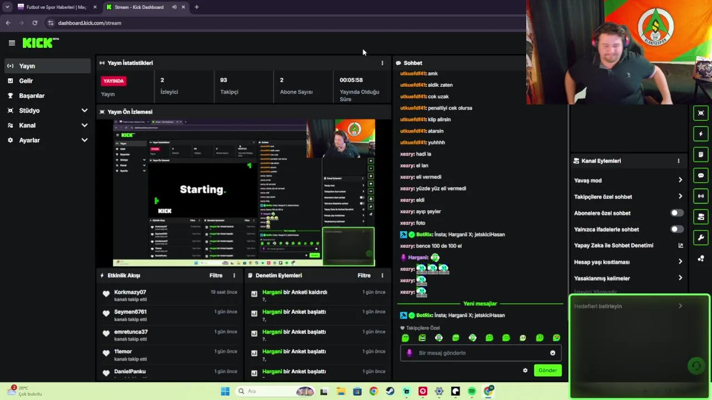Screen dimensions: 712x400
Task: Select Gelir in the sidebar
Action: coord(47,81)
